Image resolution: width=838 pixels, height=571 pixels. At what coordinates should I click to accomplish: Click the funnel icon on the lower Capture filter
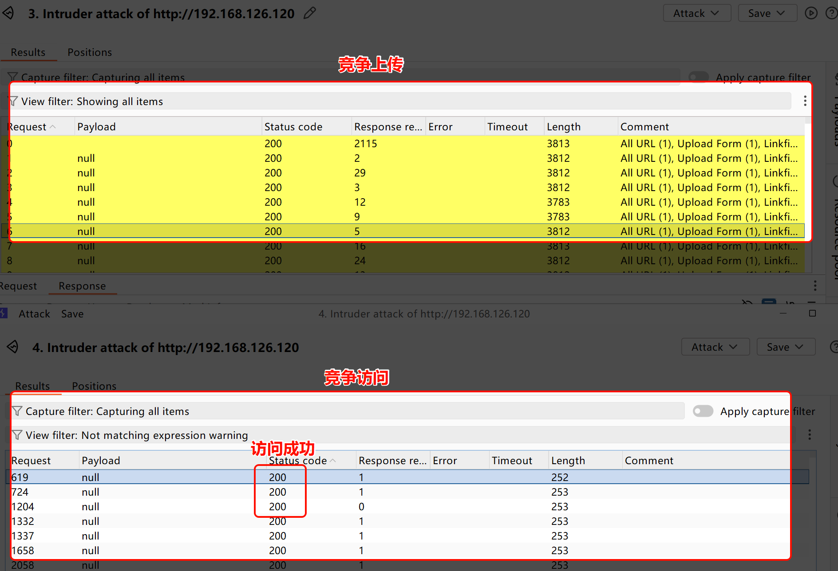17,411
